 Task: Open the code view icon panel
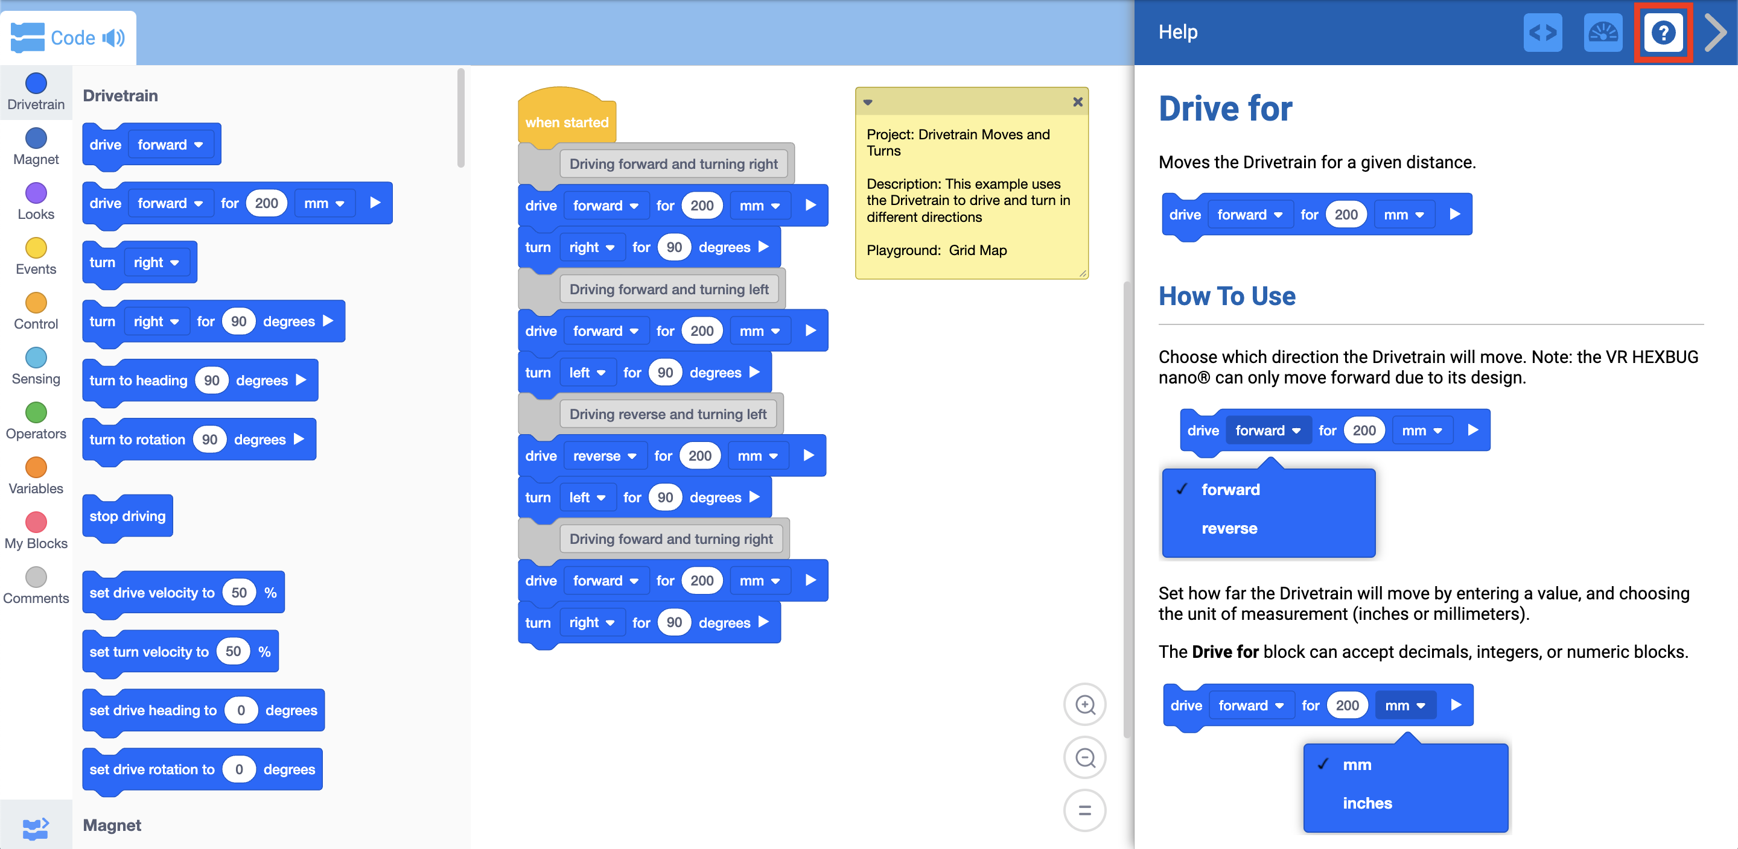coord(1543,32)
